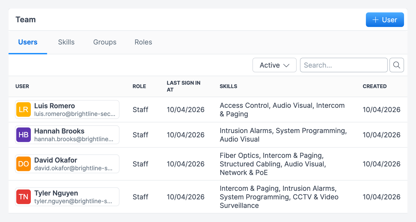Click David Okafor's DO avatar

point(24,164)
